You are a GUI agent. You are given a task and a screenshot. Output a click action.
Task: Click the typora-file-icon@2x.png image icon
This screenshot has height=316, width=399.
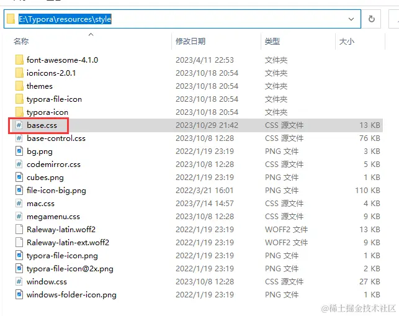(19, 268)
